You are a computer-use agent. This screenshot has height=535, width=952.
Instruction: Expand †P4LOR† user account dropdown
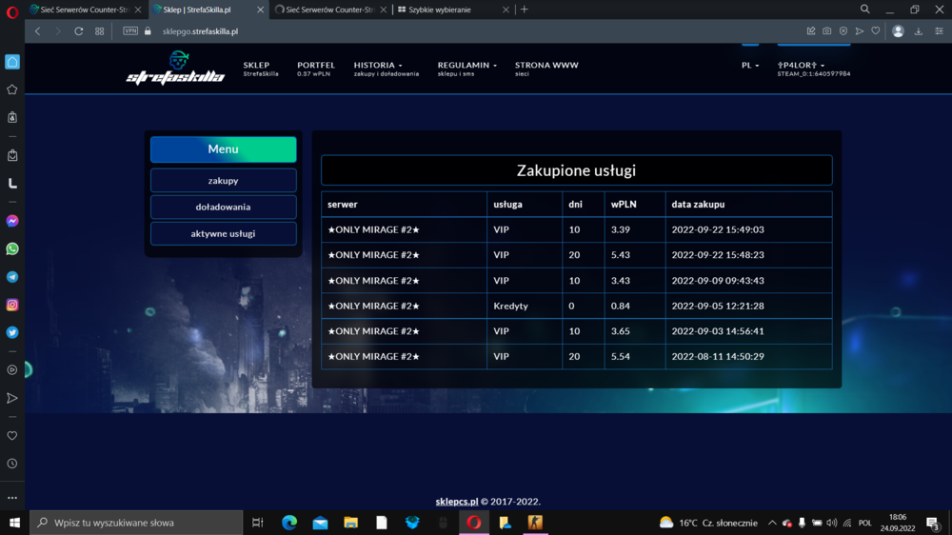click(x=814, y=69)
